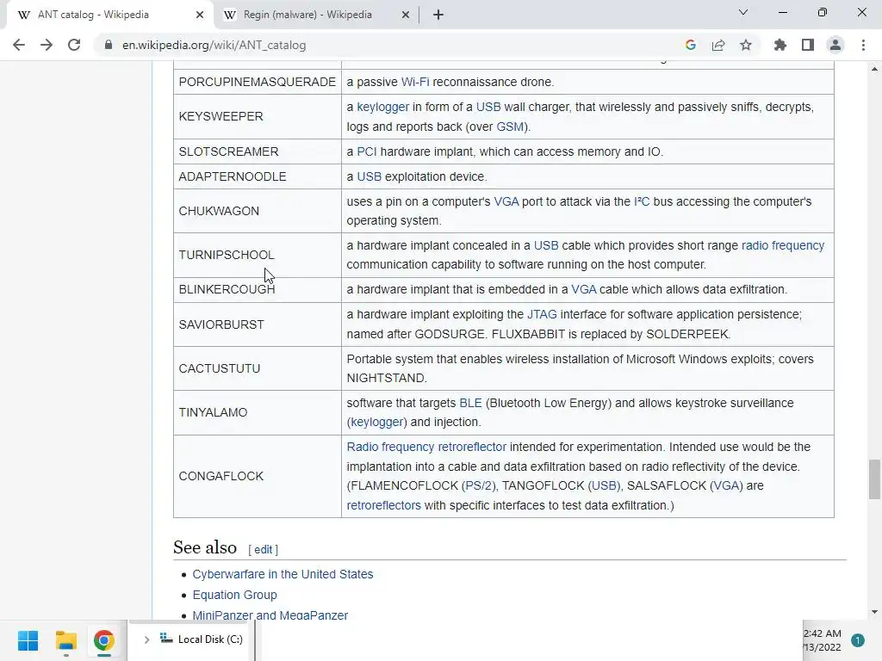Open the VGA link in BLINKERCOUGH row
This screenshot has height=661, width=882.
pos(584,289)
